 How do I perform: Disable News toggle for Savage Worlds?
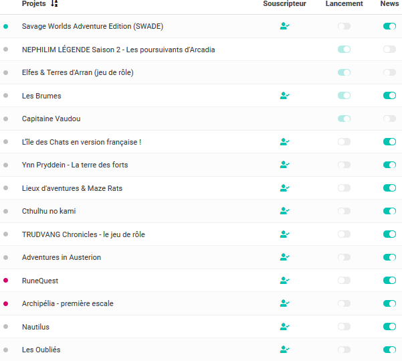pos(389,26)
